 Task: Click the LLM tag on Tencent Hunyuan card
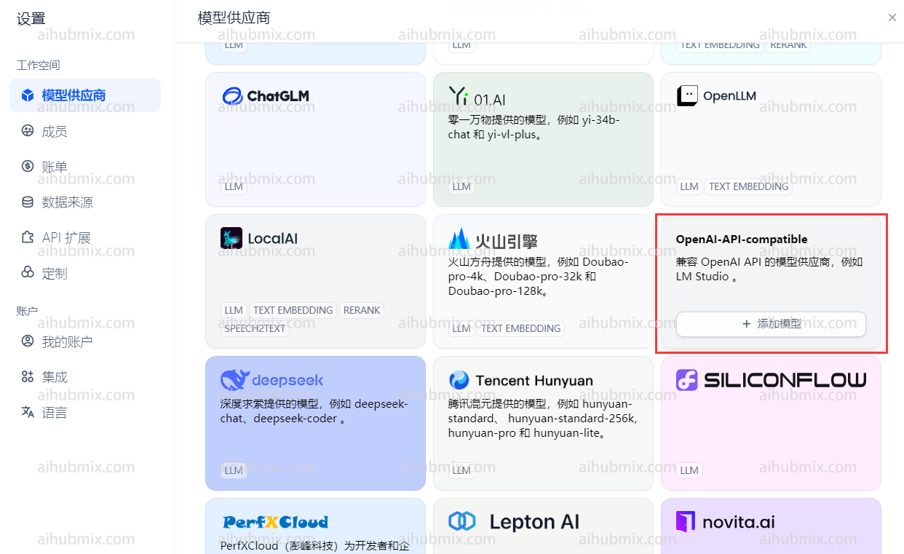(x=461, y=470)
